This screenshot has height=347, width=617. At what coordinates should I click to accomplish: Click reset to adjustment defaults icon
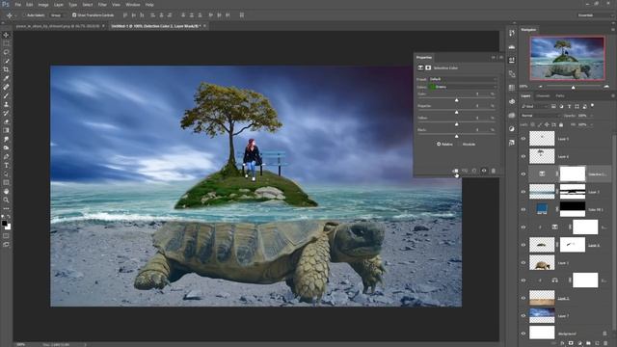[x=474, y=171]
